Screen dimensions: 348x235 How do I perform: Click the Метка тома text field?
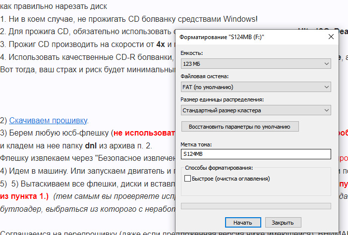point(256,154)
